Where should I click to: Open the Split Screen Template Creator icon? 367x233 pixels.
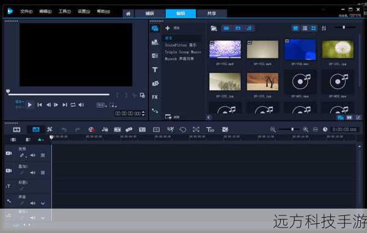coord(225,129)
